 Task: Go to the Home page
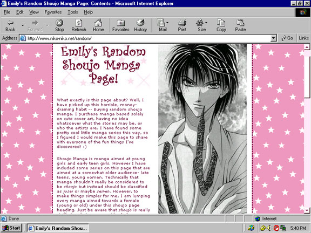pyautogui.click(x=98, y=25)
